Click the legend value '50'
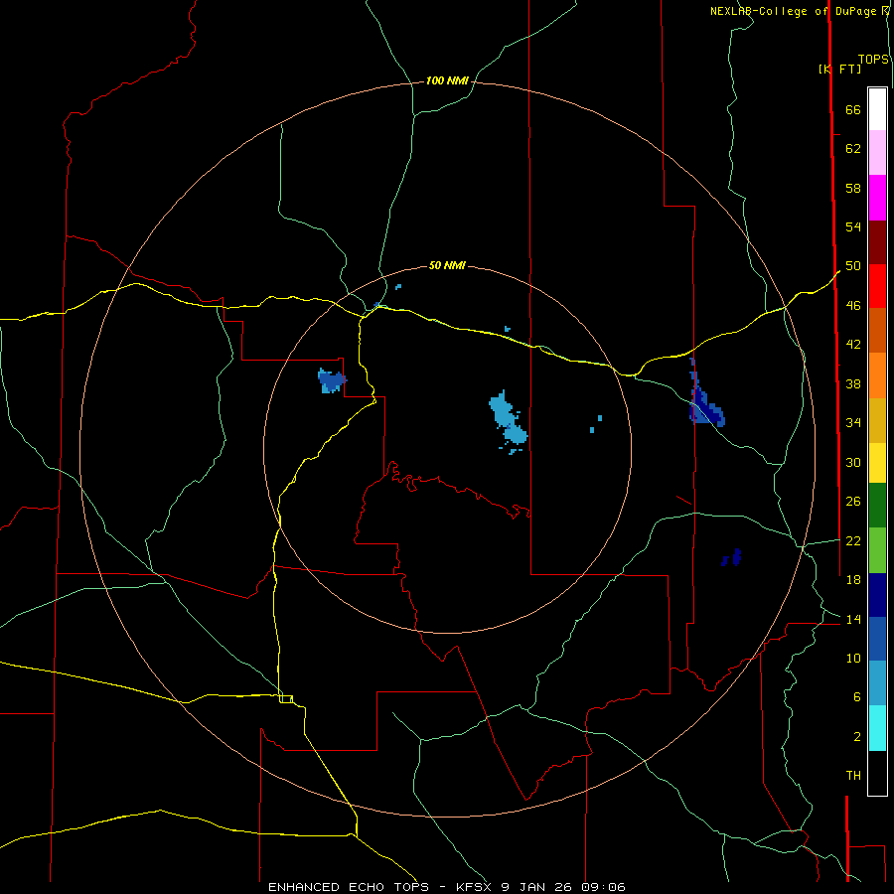 coord(853,266)
